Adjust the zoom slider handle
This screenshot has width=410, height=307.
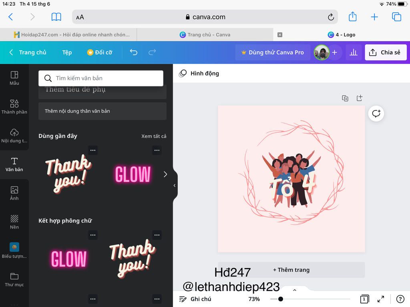tap(281, 299)
